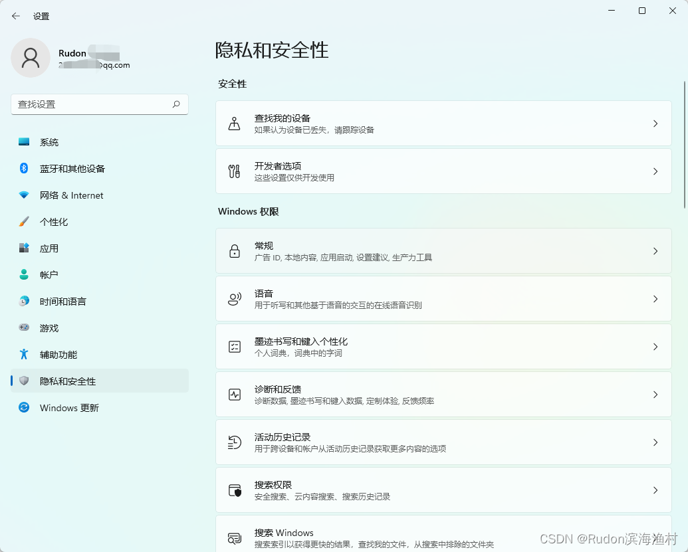This screenshot has height=552, width=688.
Task: Click the 查找我的设备 location person icon
Action: point(234,124)
